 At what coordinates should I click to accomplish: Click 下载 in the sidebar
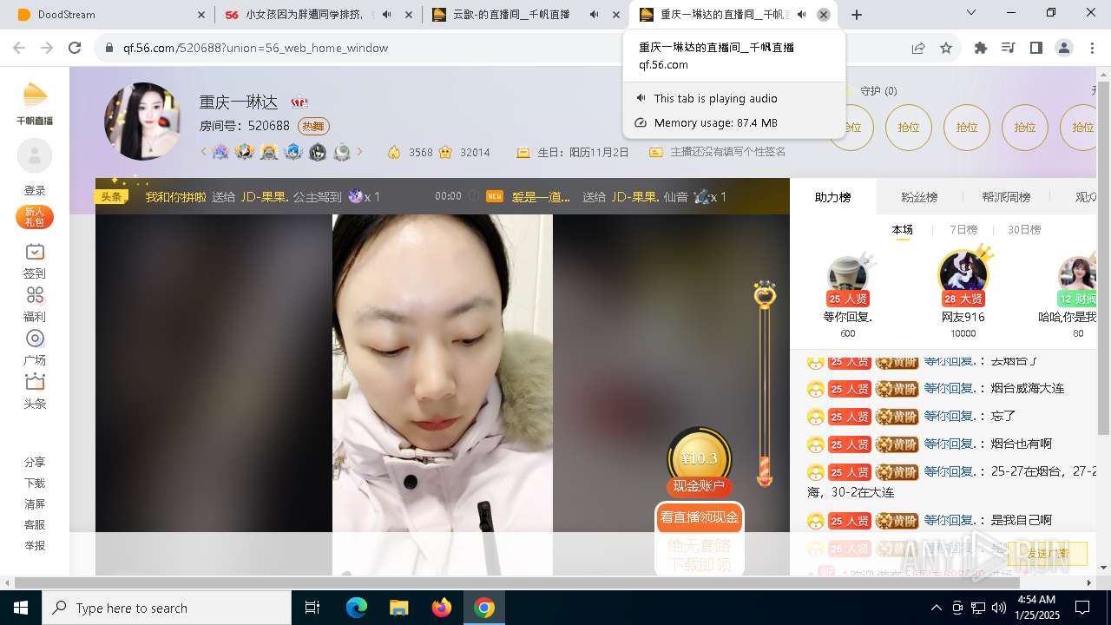(x=35, y=484)
